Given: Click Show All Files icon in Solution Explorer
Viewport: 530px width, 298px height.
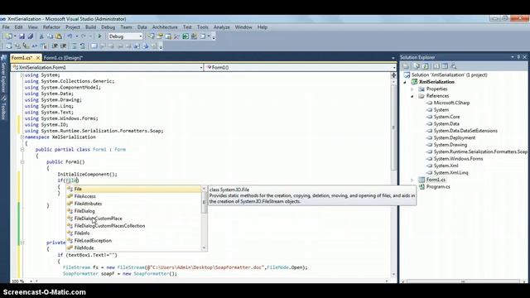Looking at the screenshot, I should click(417, 66).
